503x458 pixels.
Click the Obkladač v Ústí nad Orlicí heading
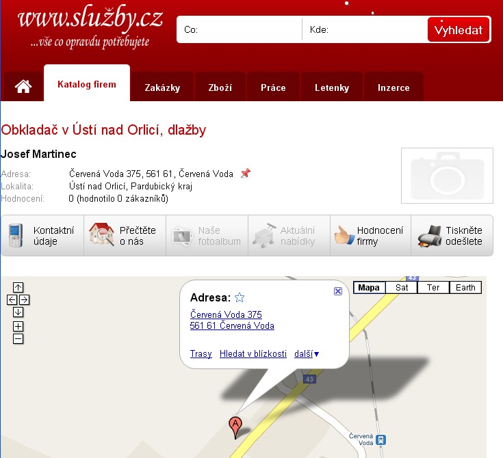coord(103,130)
